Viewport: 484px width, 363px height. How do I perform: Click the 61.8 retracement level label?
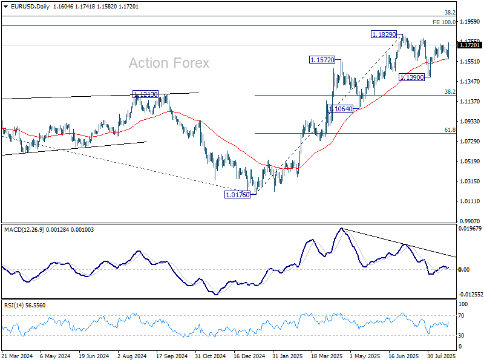(450, 129)
